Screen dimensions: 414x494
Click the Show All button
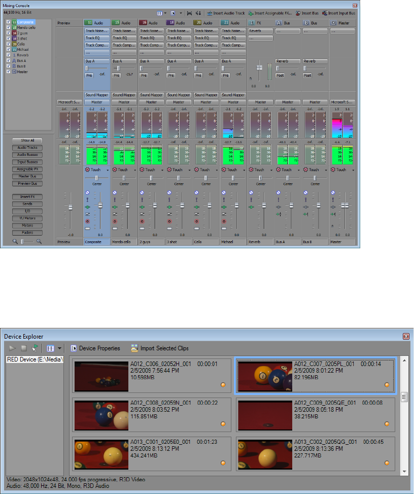[x=28, y=141]
